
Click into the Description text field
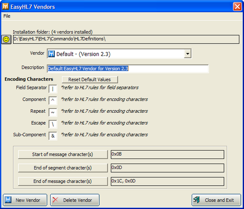coord(128,69)
